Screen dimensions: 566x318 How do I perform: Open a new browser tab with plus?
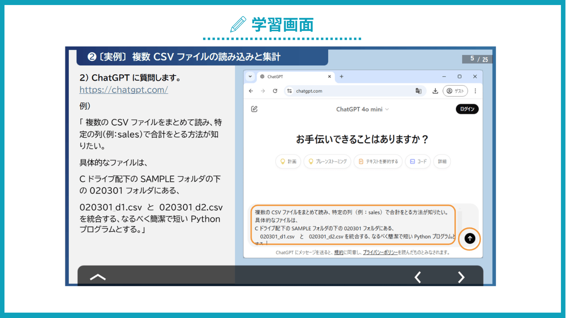[x=341, y=76]
